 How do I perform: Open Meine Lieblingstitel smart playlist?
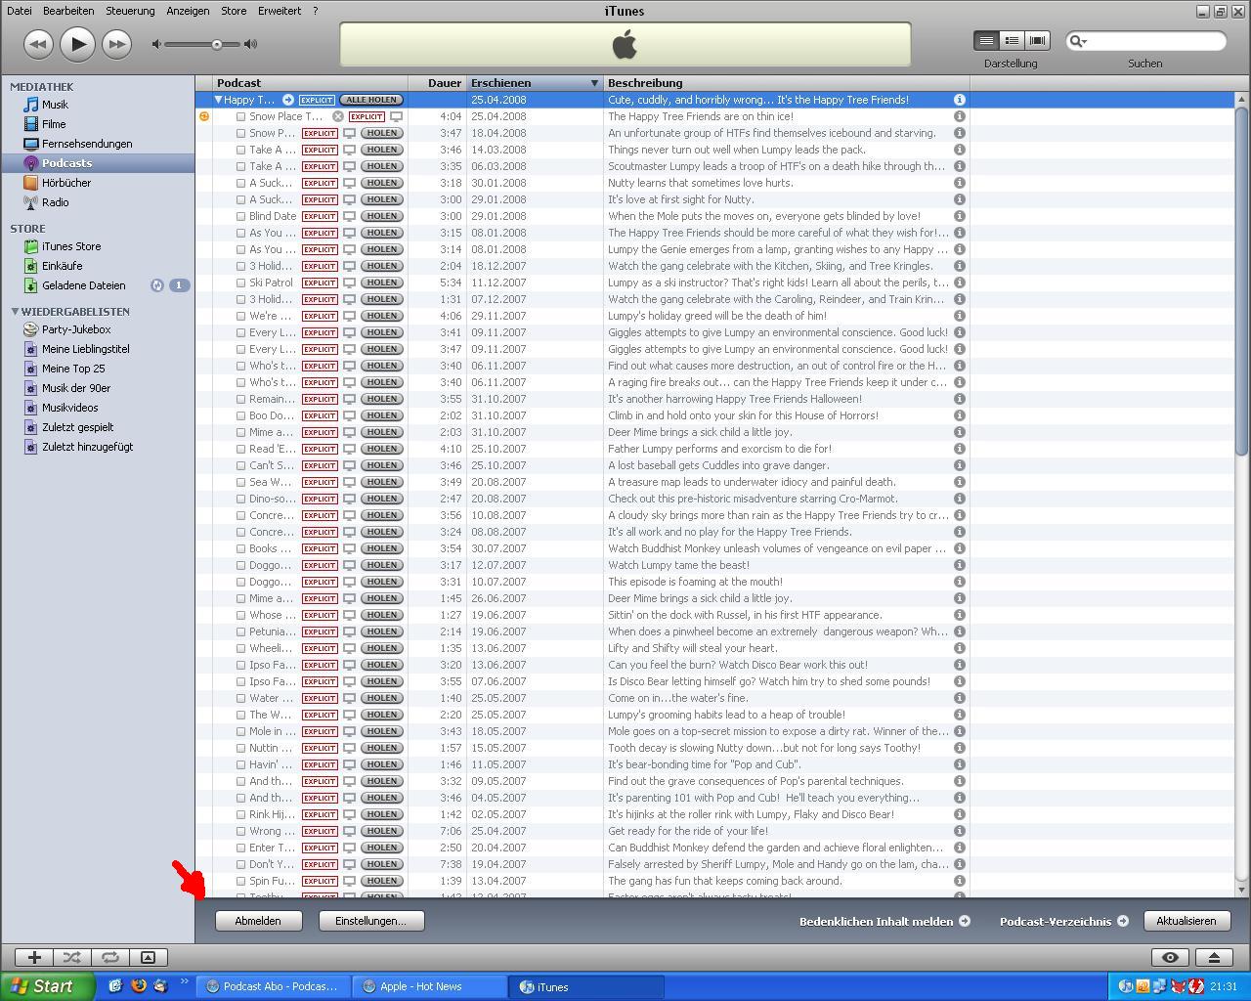point(85,349)
